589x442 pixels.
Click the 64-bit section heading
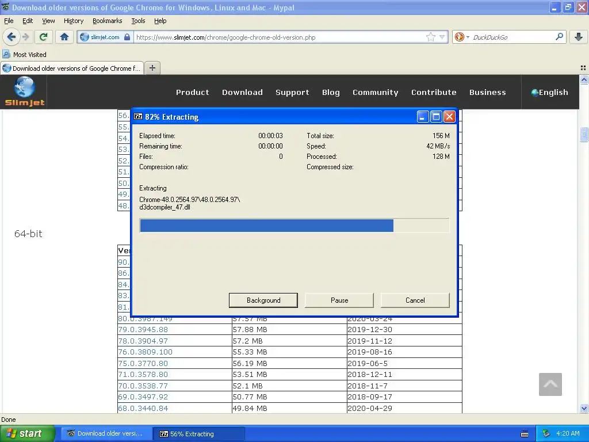click(28, 234)
